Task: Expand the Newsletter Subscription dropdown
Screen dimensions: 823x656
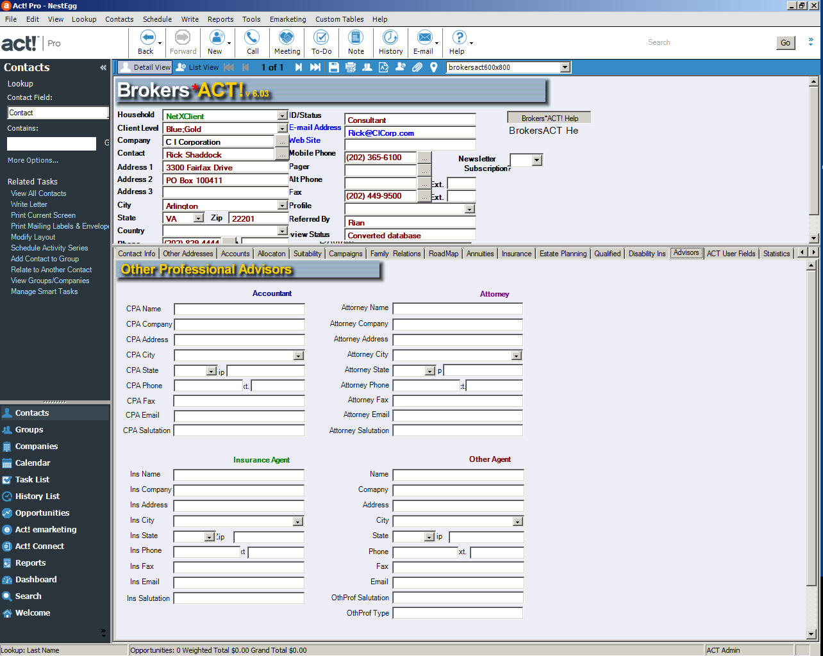Action: coord(537,160)
